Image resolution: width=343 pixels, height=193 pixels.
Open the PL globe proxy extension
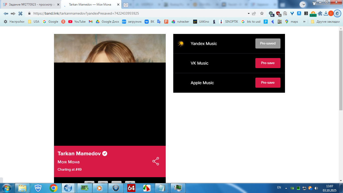[271, 14]
